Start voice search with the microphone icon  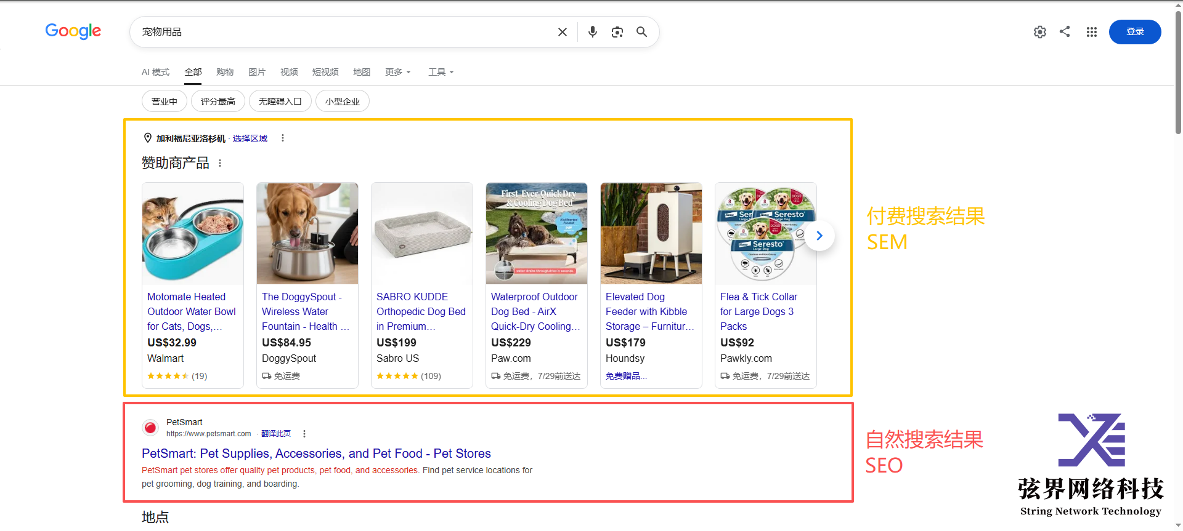592,32
